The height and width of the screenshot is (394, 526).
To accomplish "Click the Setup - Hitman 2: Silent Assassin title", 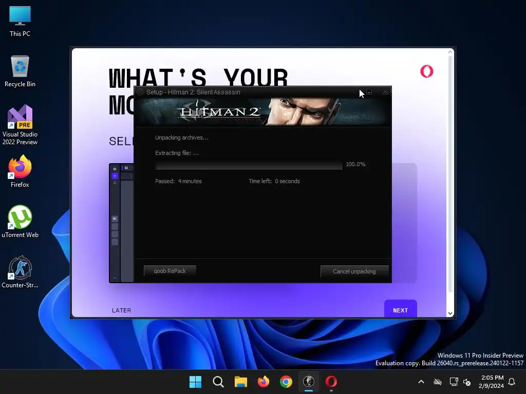I will click(193, 92).
